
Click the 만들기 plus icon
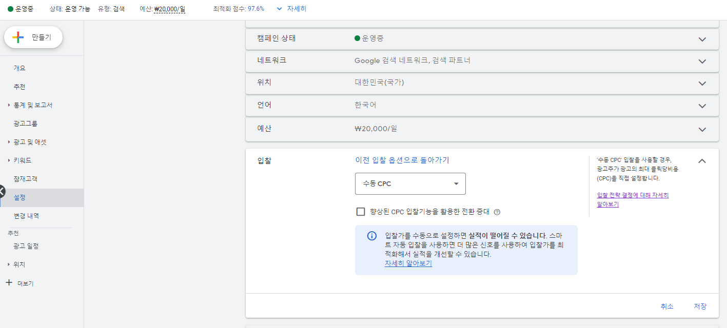[x=19, y=37]
